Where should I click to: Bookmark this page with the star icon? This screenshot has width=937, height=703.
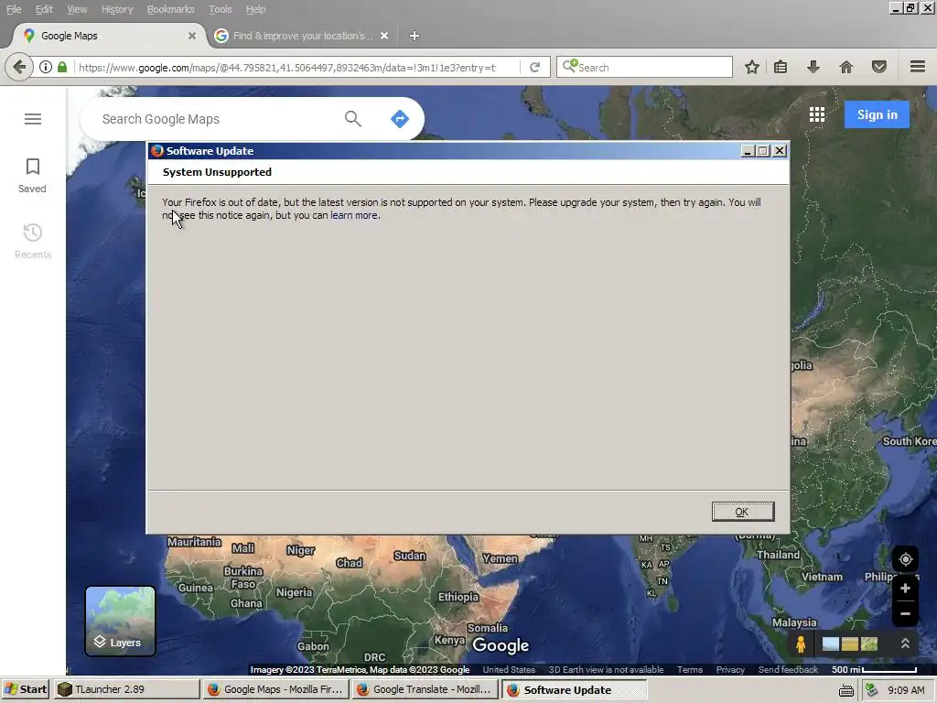click(752, 67)
